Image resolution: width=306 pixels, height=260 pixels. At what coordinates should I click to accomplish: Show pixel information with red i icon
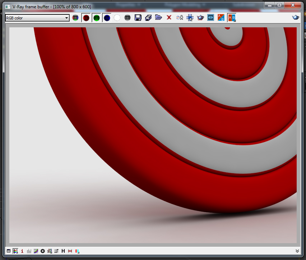point(22,251)
